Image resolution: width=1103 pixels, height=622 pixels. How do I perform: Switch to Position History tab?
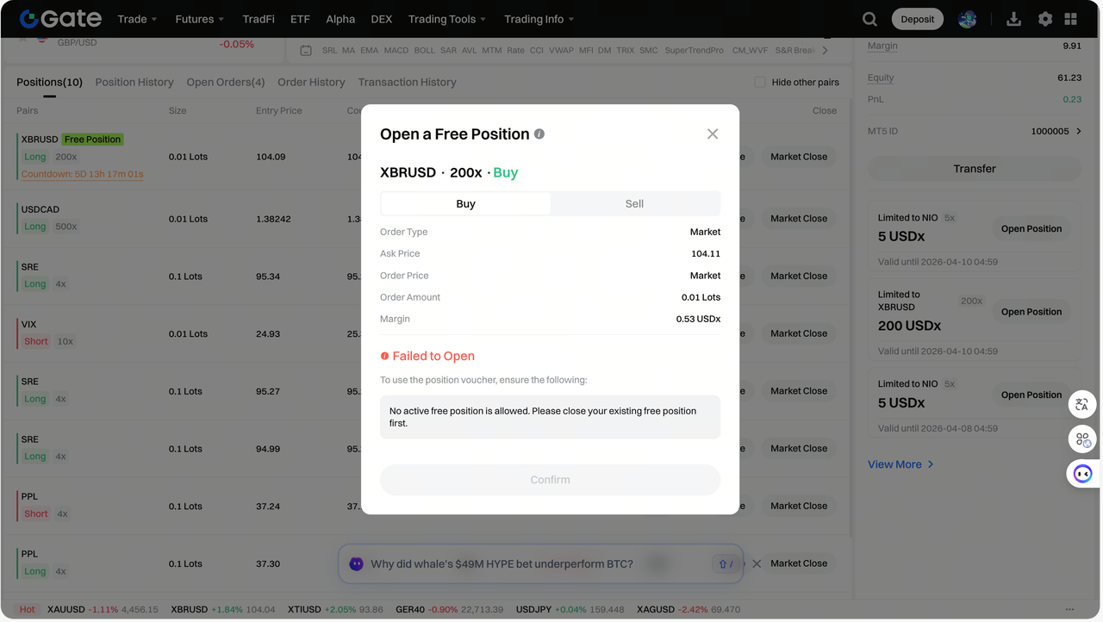[x=134, y=82]
